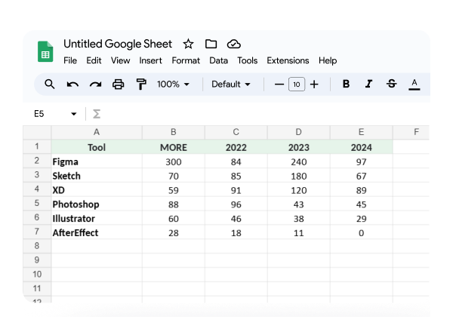Decrease font size with minus button

[279, 85]
